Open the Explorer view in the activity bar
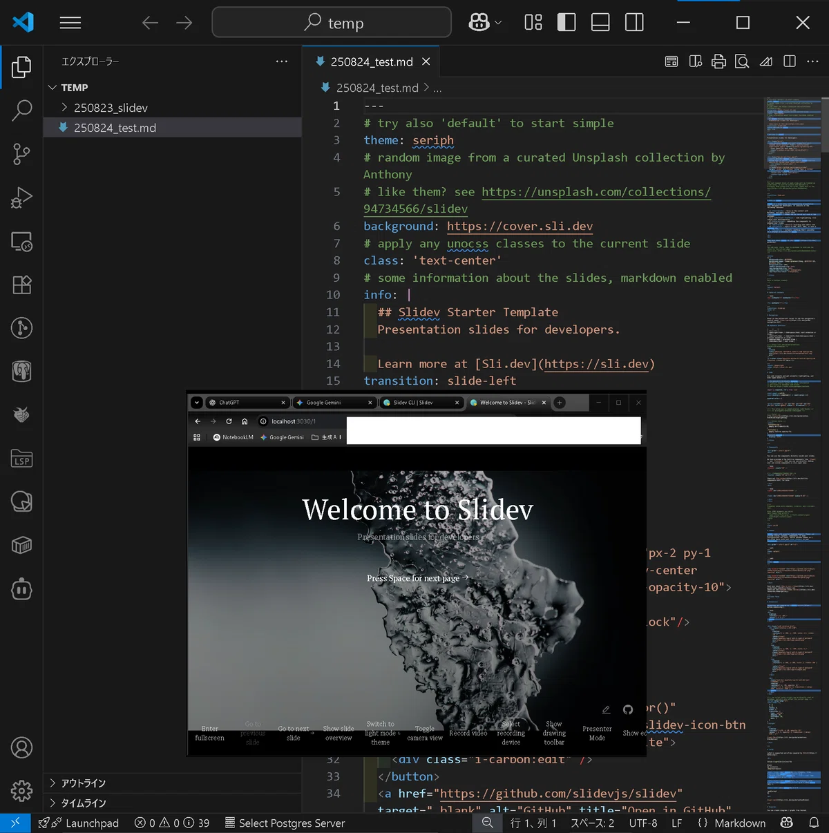 [21, 67]
